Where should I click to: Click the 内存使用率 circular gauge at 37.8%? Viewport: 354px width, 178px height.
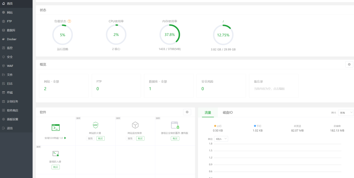click(169, 34)
